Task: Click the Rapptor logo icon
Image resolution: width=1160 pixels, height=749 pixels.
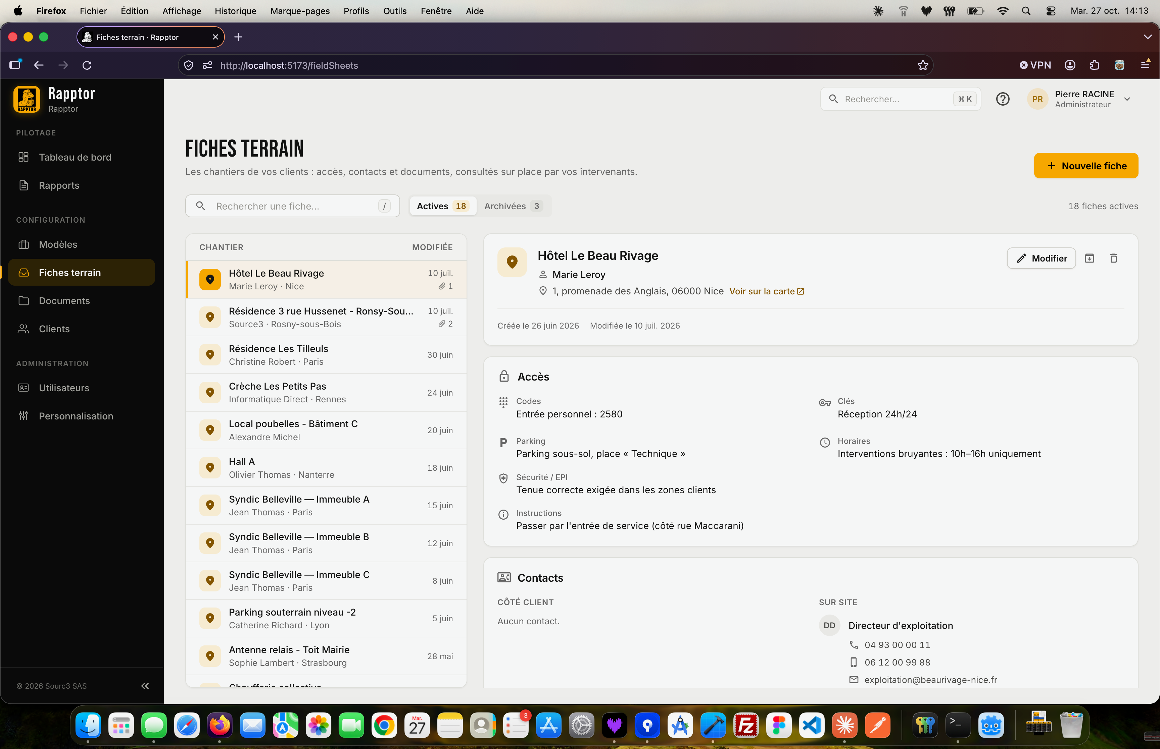Action: tap(27, 99)
